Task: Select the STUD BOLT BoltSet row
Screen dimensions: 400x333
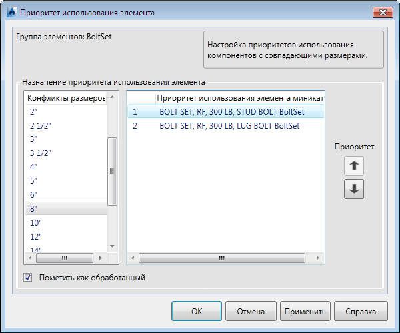Action: pyautogui.click(x=226, y=112)
